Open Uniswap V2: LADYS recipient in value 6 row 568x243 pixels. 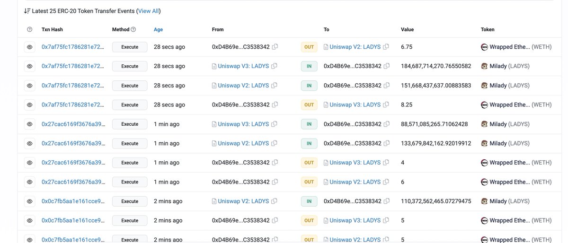(x=355, y=182)
